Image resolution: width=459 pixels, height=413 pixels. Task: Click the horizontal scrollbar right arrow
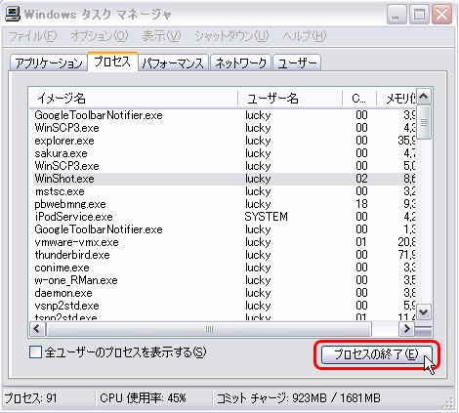point(407,329)
